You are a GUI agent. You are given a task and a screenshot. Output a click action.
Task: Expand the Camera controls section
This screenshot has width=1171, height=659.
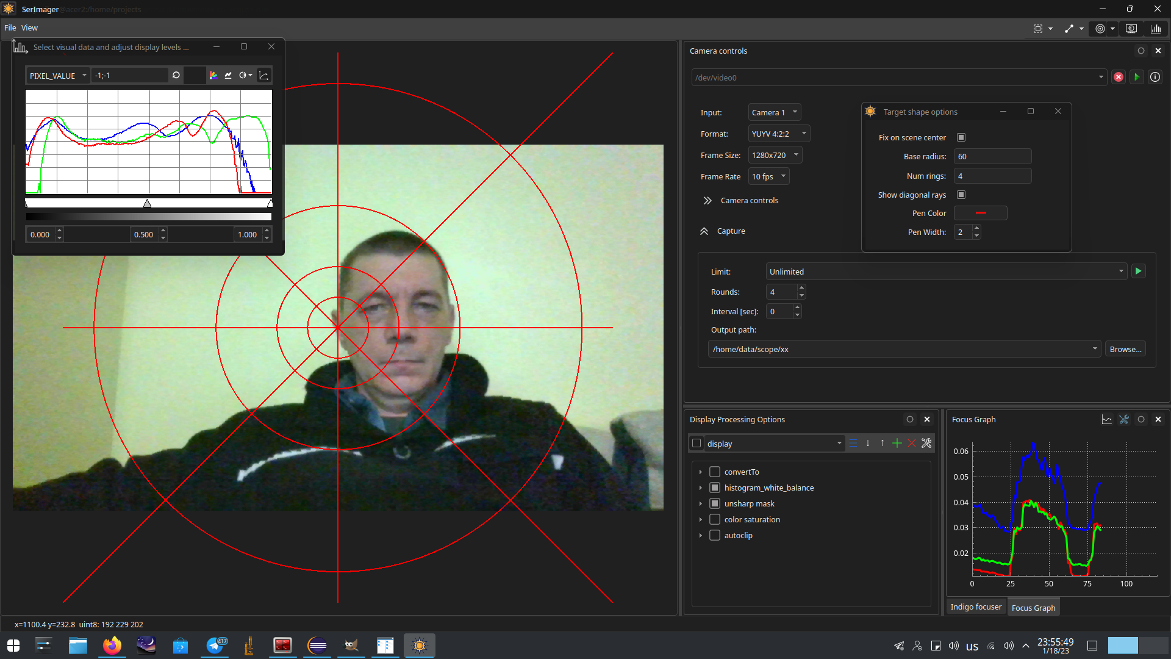click(706, 200)
